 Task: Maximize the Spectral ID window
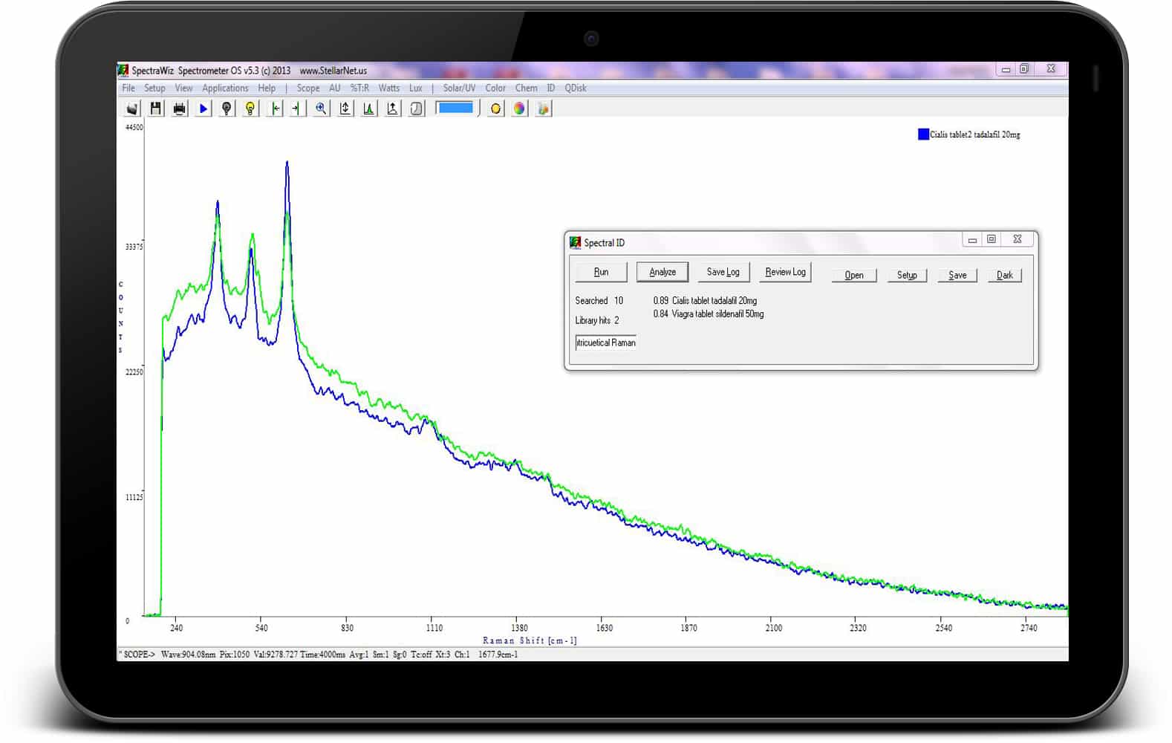(992, 239)
